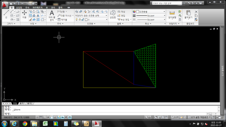
Task: Click the layer 0 color square swatch
Action: point(86,20)
